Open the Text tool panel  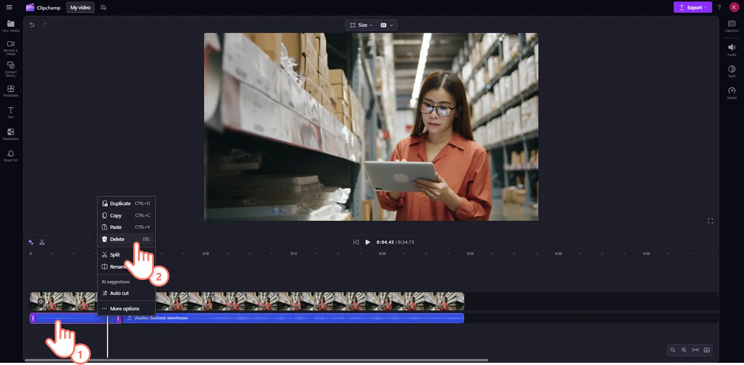11,113
